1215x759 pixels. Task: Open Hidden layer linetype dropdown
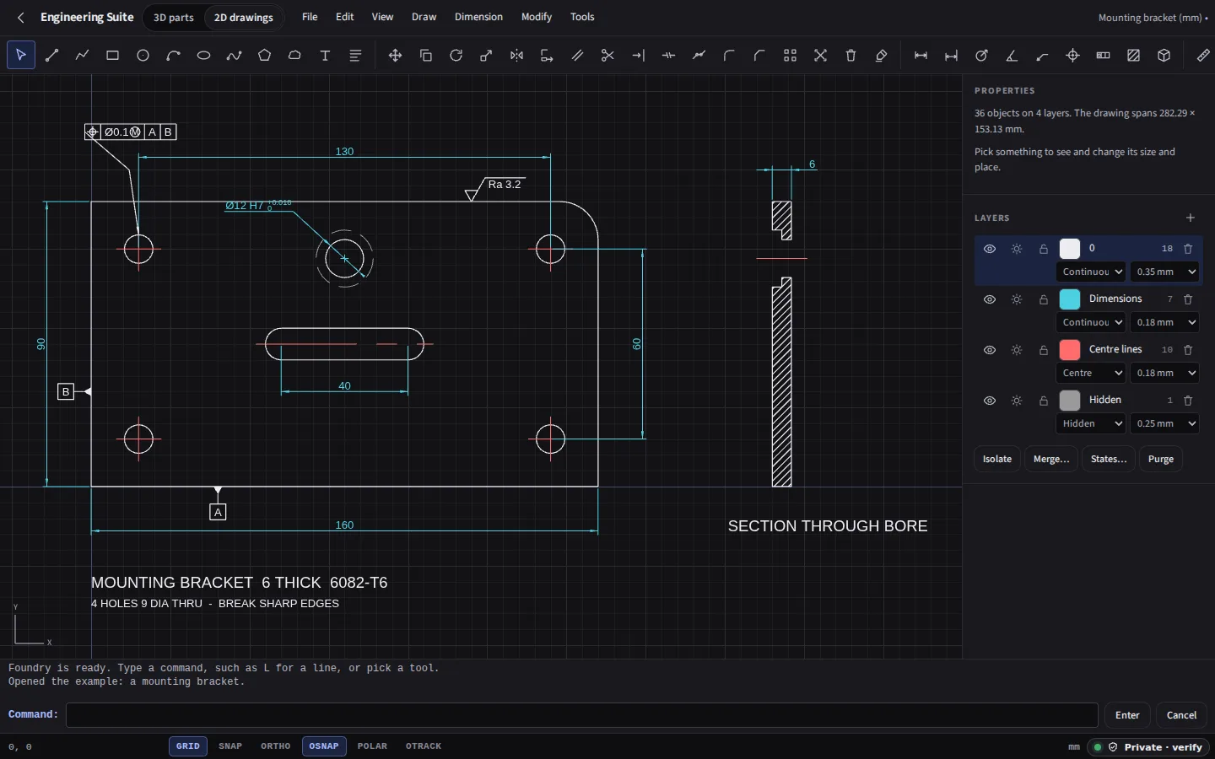pyautogui.click(x=1091, y=423)
